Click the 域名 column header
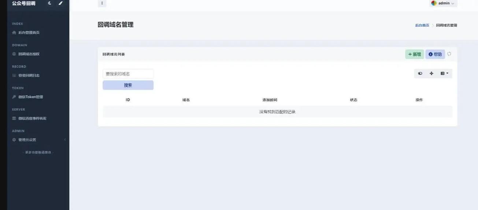Image resolution: width=478 pixels, height=210 pixels. [186, 100]
